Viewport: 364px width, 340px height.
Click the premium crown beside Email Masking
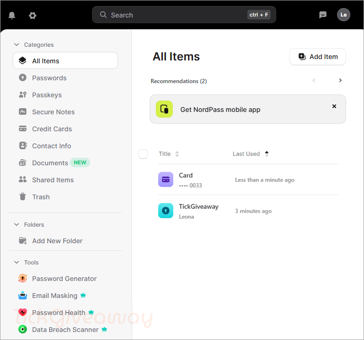click(x=83, y=295)
